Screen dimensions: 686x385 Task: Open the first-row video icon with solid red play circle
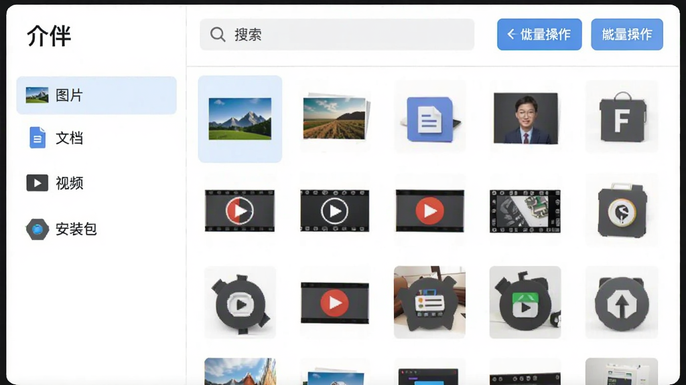tap(429, 211)
